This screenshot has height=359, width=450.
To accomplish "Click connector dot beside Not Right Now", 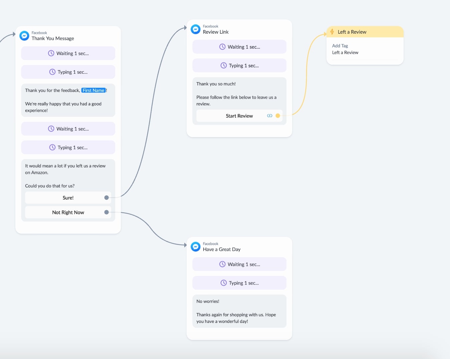I will (x=106, y=213).
